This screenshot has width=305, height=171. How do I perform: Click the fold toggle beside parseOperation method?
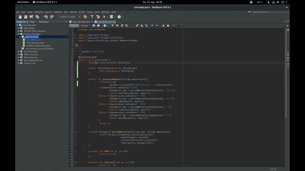pyautogui.click(x=75, y=132)
